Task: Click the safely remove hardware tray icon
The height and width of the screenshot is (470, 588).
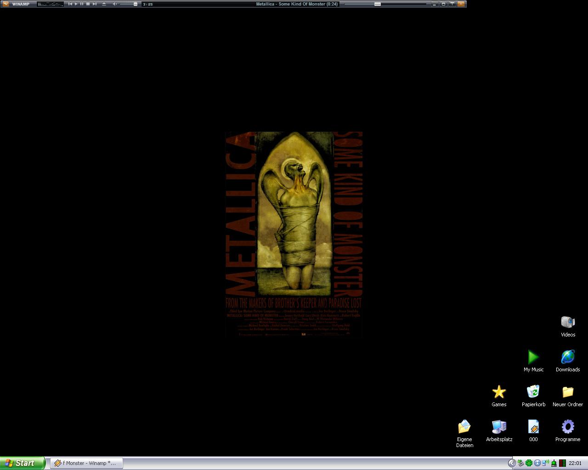Action: pos(520,463)
